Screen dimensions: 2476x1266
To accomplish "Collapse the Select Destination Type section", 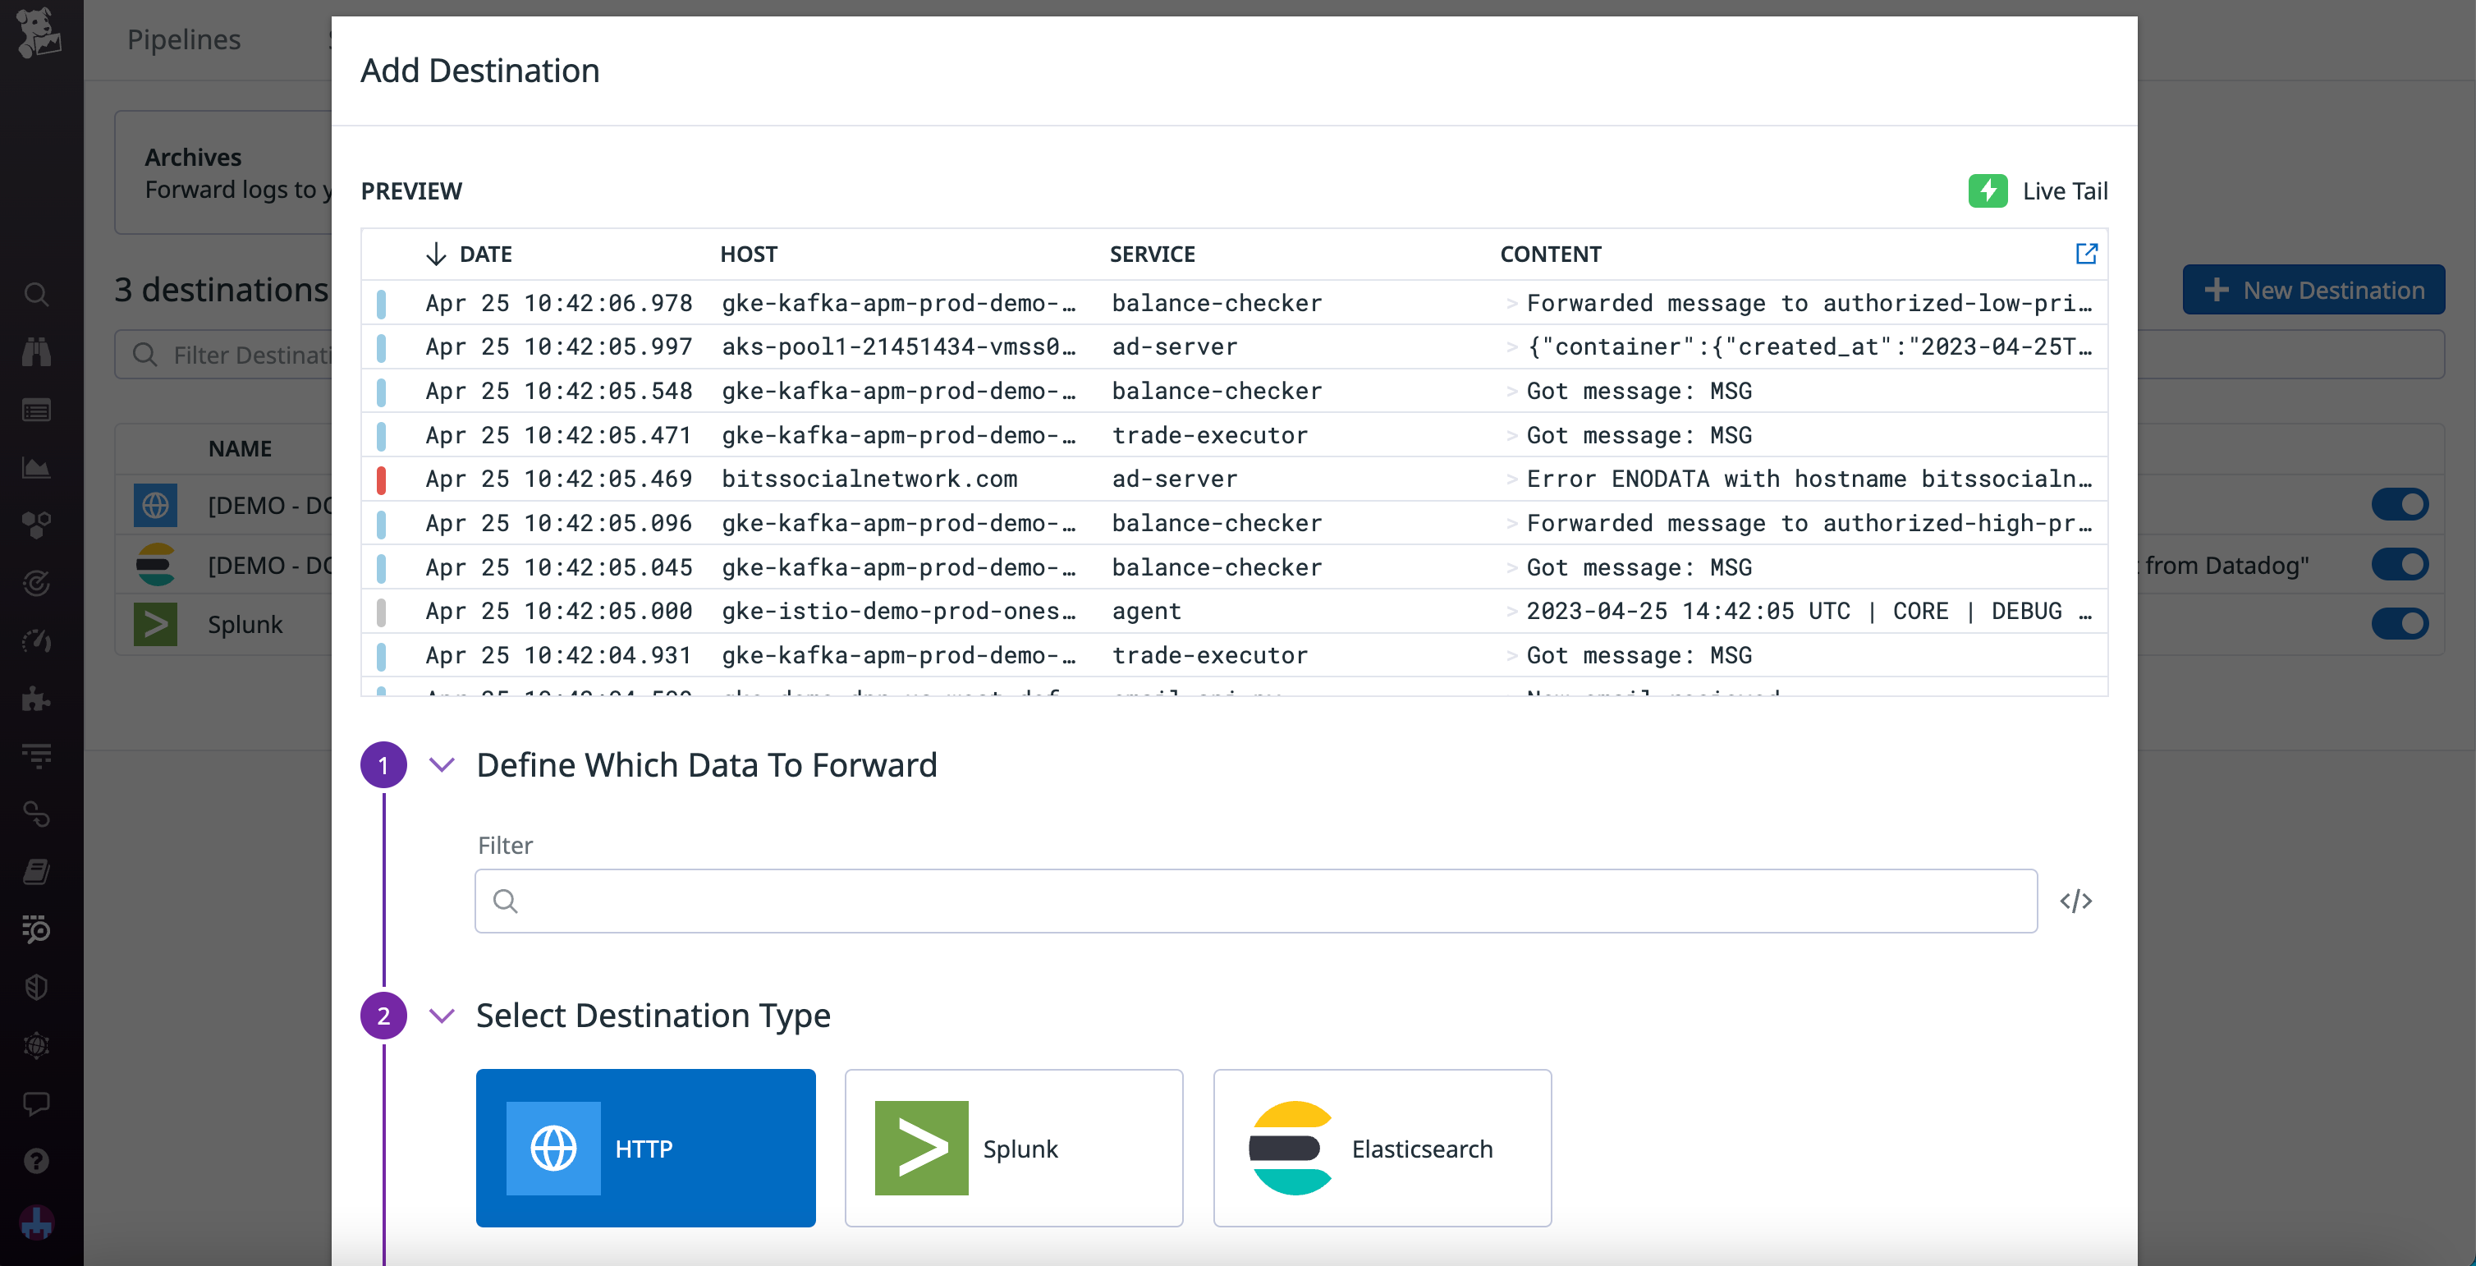I will [x=442, y=1017].
